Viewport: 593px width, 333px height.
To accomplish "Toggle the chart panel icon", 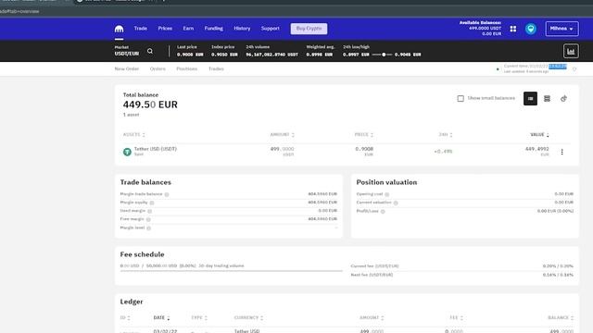I will coord(571,51).
